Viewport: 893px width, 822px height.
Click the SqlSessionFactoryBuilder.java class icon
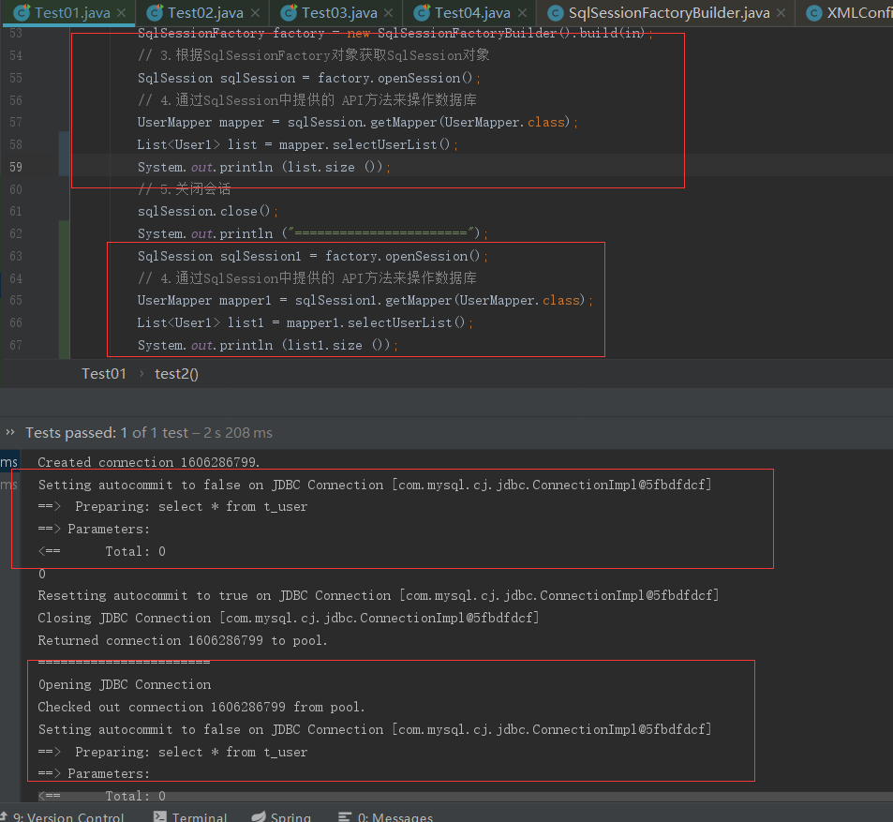pos(556,12)
